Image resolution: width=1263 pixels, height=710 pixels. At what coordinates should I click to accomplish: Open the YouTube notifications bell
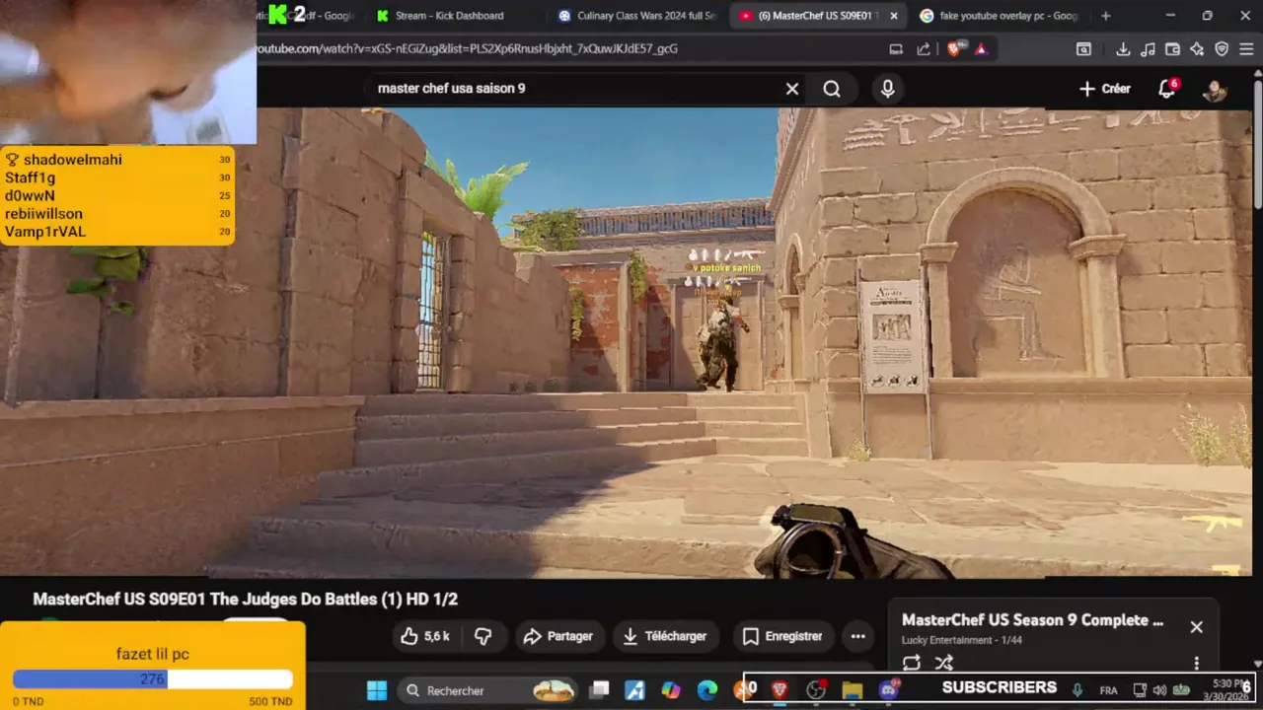tap(1167, 89)
